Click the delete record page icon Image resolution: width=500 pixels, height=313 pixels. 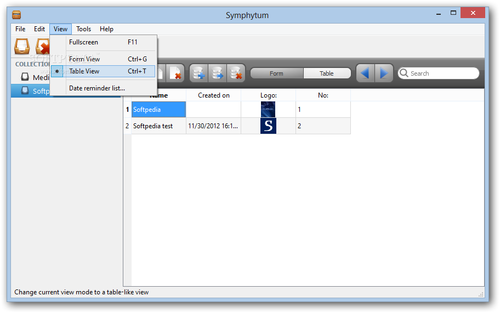coord(175,73)
